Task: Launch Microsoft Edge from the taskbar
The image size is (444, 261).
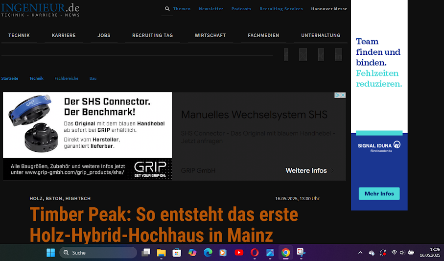Action: [x=208, y=253]
